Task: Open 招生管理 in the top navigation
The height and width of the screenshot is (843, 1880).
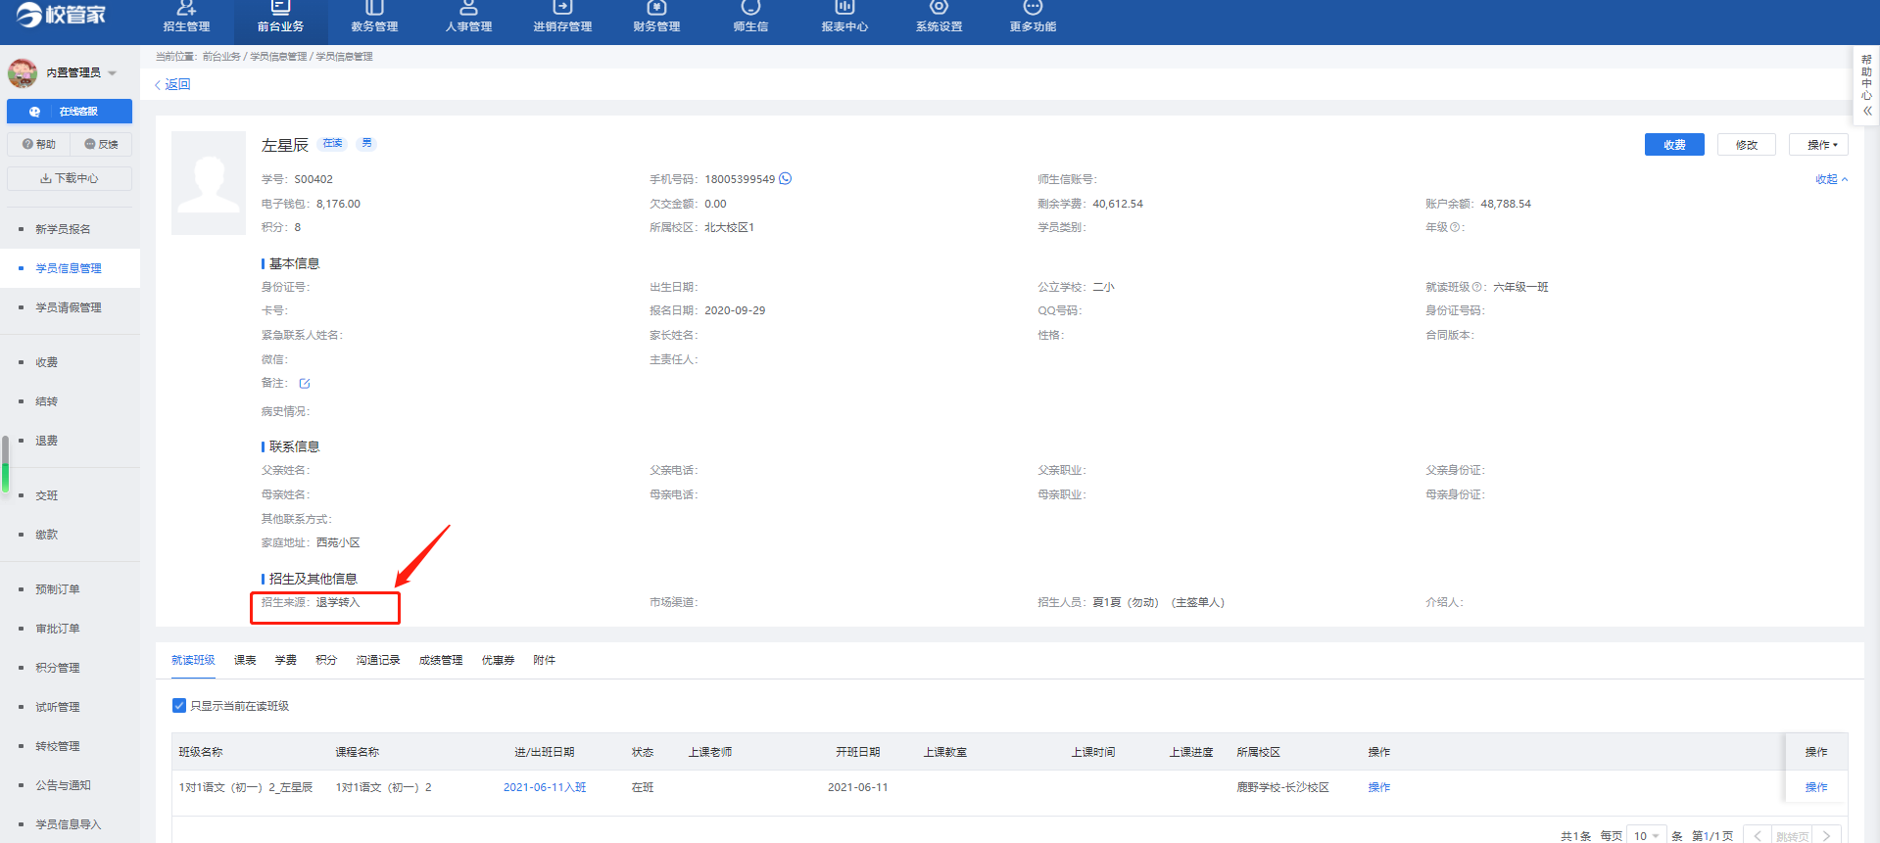Action: pyautogui.click(x=186, y=18)
